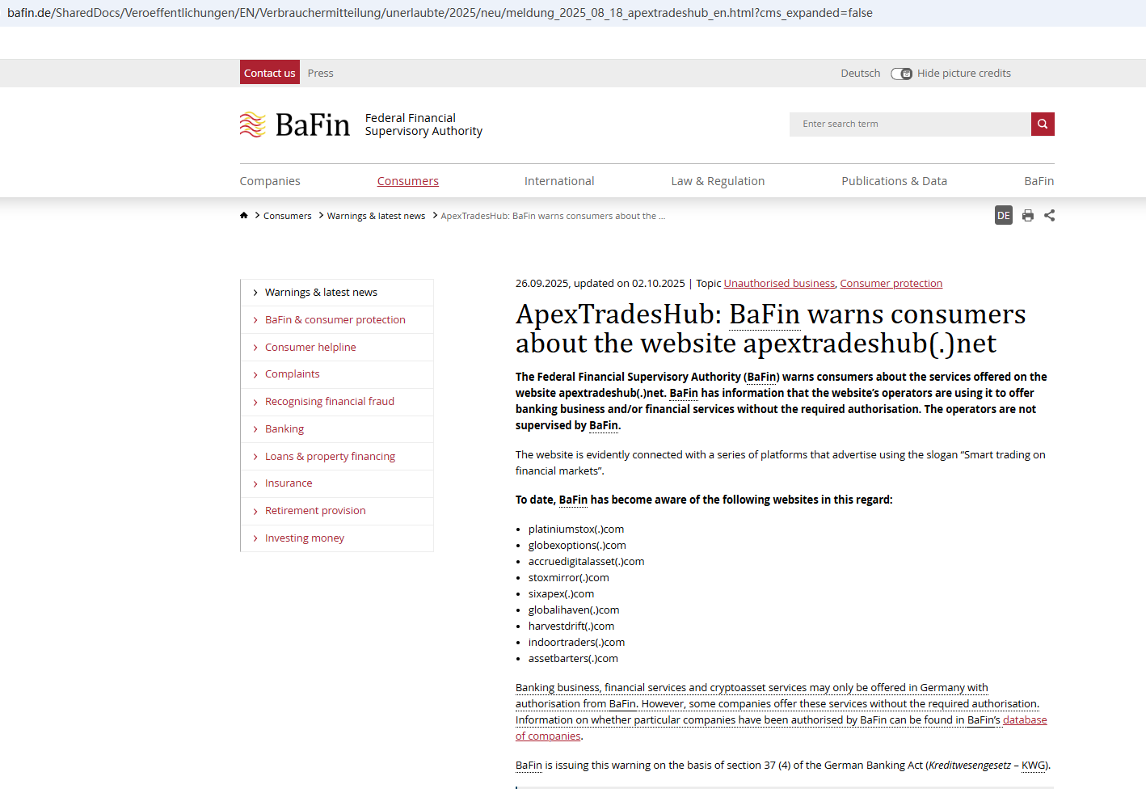Open Consumer helpline sidebar link
The image size is (1146, 789).
tap(310, 348)
